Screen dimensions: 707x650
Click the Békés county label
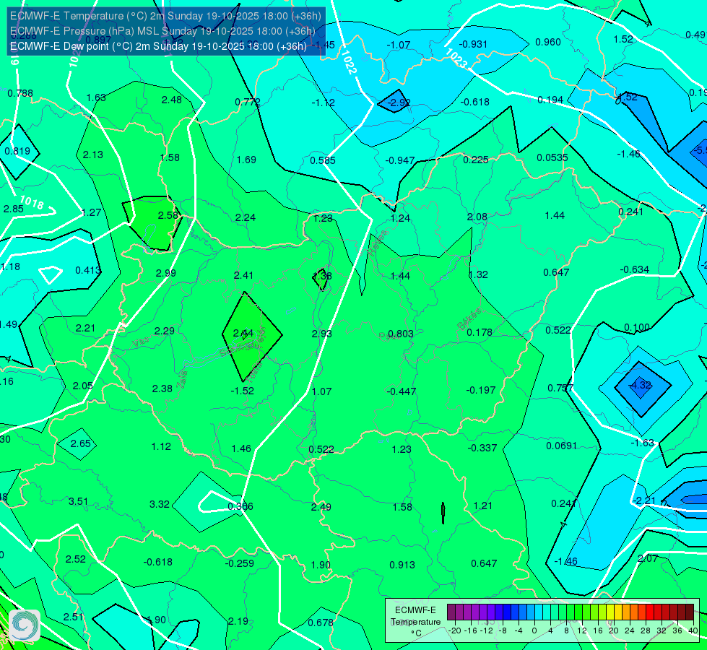coord(469,319)
